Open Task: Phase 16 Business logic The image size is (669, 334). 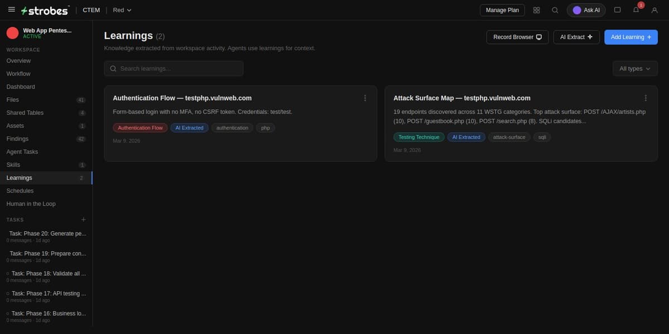46,316
